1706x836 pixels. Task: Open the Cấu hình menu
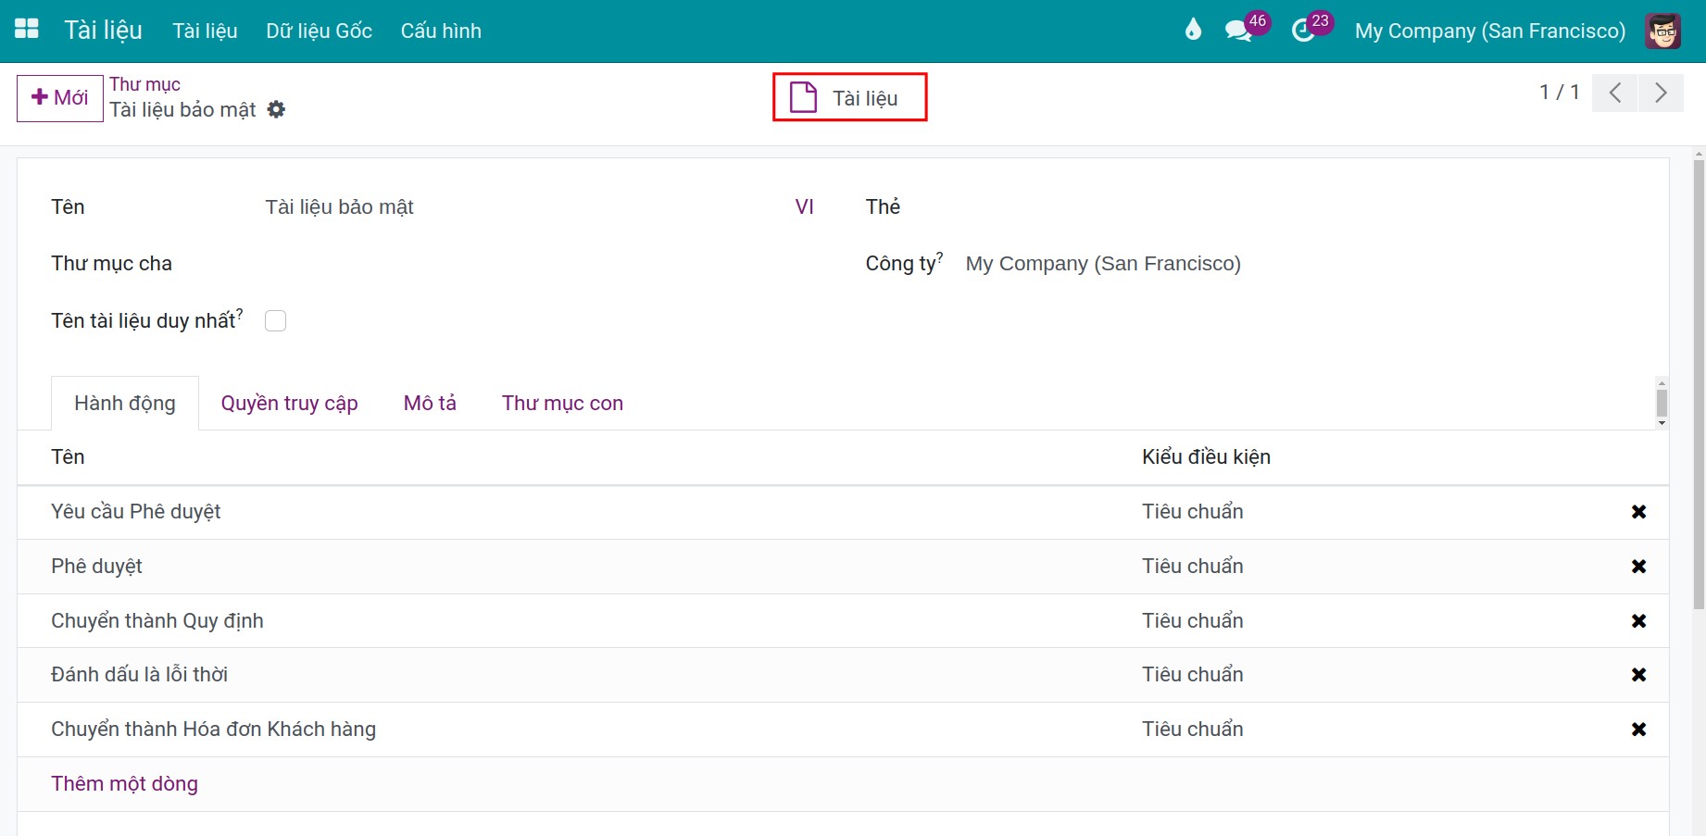(441, 31)
